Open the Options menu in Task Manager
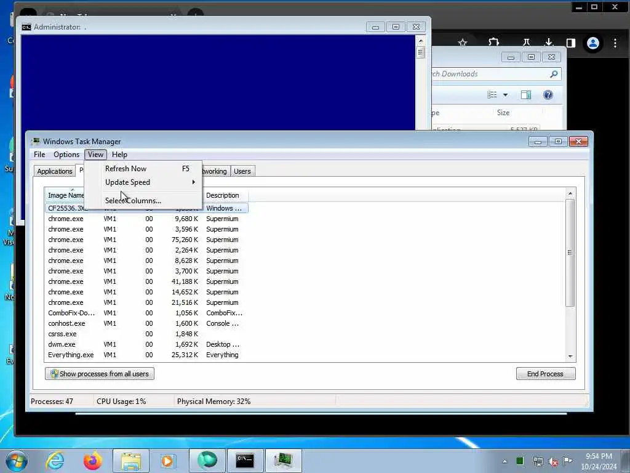The width and height of the screenshot is (630, 473). point(66,155)
